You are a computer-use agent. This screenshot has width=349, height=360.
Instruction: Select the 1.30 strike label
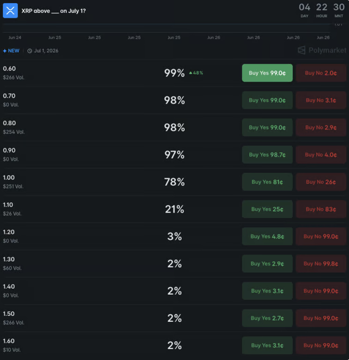[9, 259]
